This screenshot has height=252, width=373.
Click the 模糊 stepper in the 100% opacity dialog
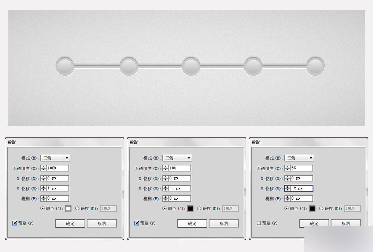(x=44, y=198)
